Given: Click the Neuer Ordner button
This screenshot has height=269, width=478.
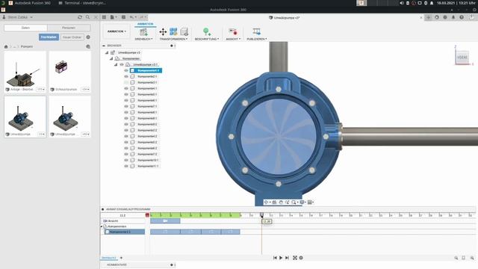Looking at the screenshot, I should 72,37.
